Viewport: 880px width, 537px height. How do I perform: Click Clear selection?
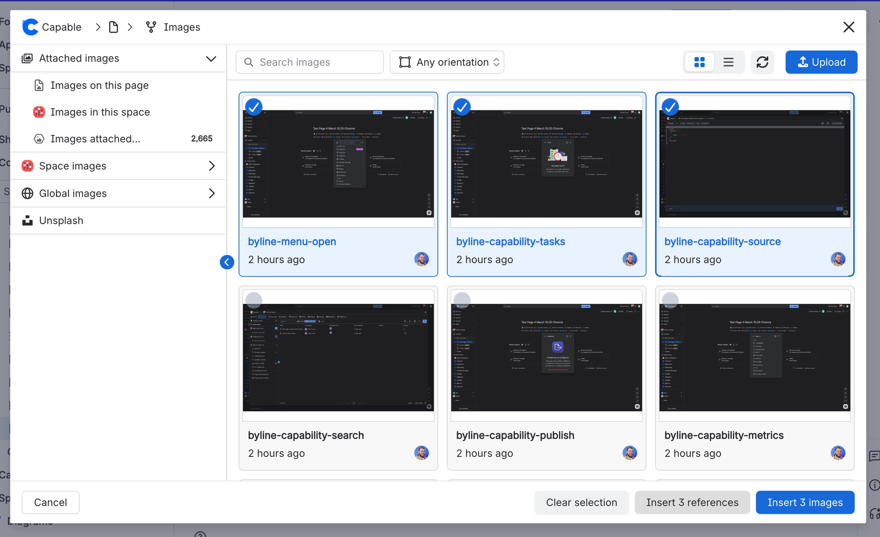(x=581, y=502)
